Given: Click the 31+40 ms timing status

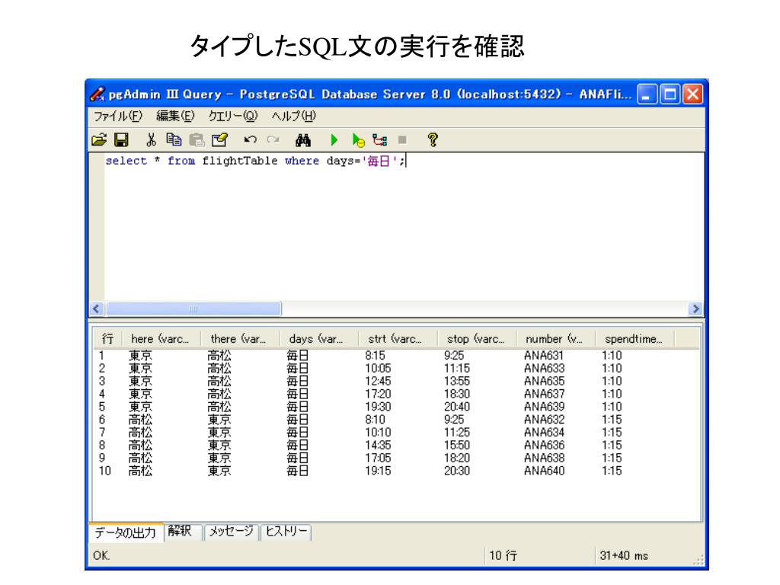Looking at the screenshot, I should (625, 555).
